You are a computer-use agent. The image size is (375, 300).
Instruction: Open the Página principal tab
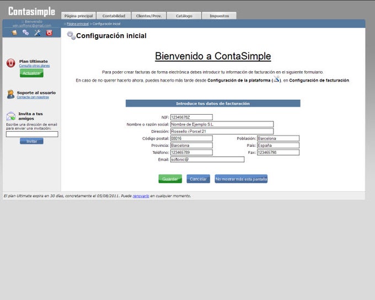tap(78, 15)
